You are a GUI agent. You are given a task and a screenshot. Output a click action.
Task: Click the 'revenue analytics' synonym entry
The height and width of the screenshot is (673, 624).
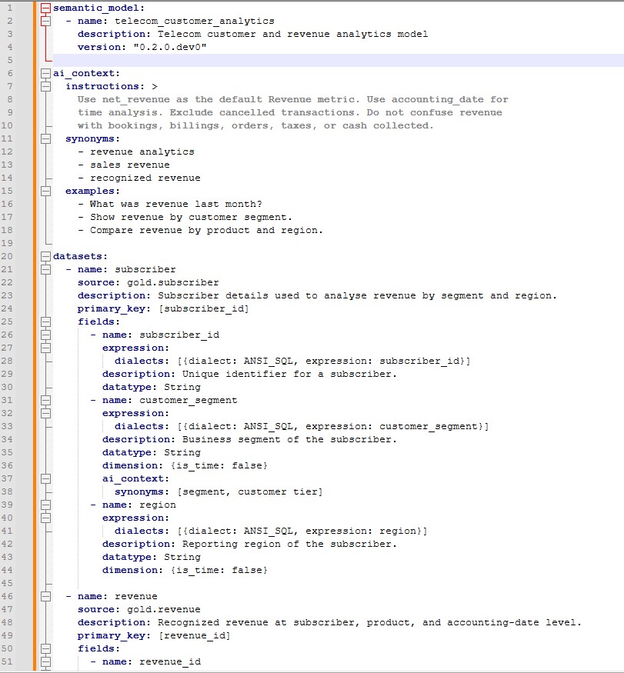pyautogui.click(x=142, y=152)
